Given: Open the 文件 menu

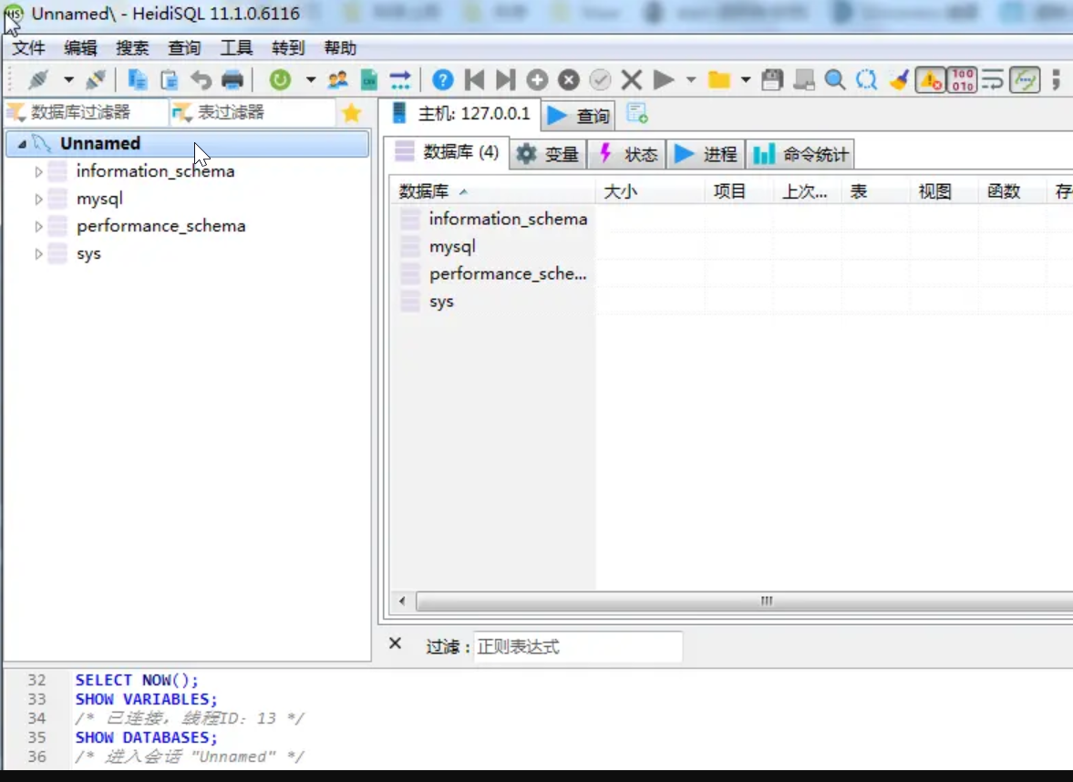Looking at the screenshot, I should [x=29, y=48].
